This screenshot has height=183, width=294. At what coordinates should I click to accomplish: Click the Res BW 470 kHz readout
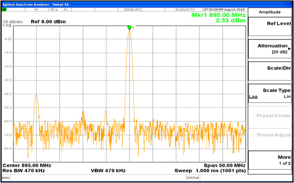coord(24,171)
